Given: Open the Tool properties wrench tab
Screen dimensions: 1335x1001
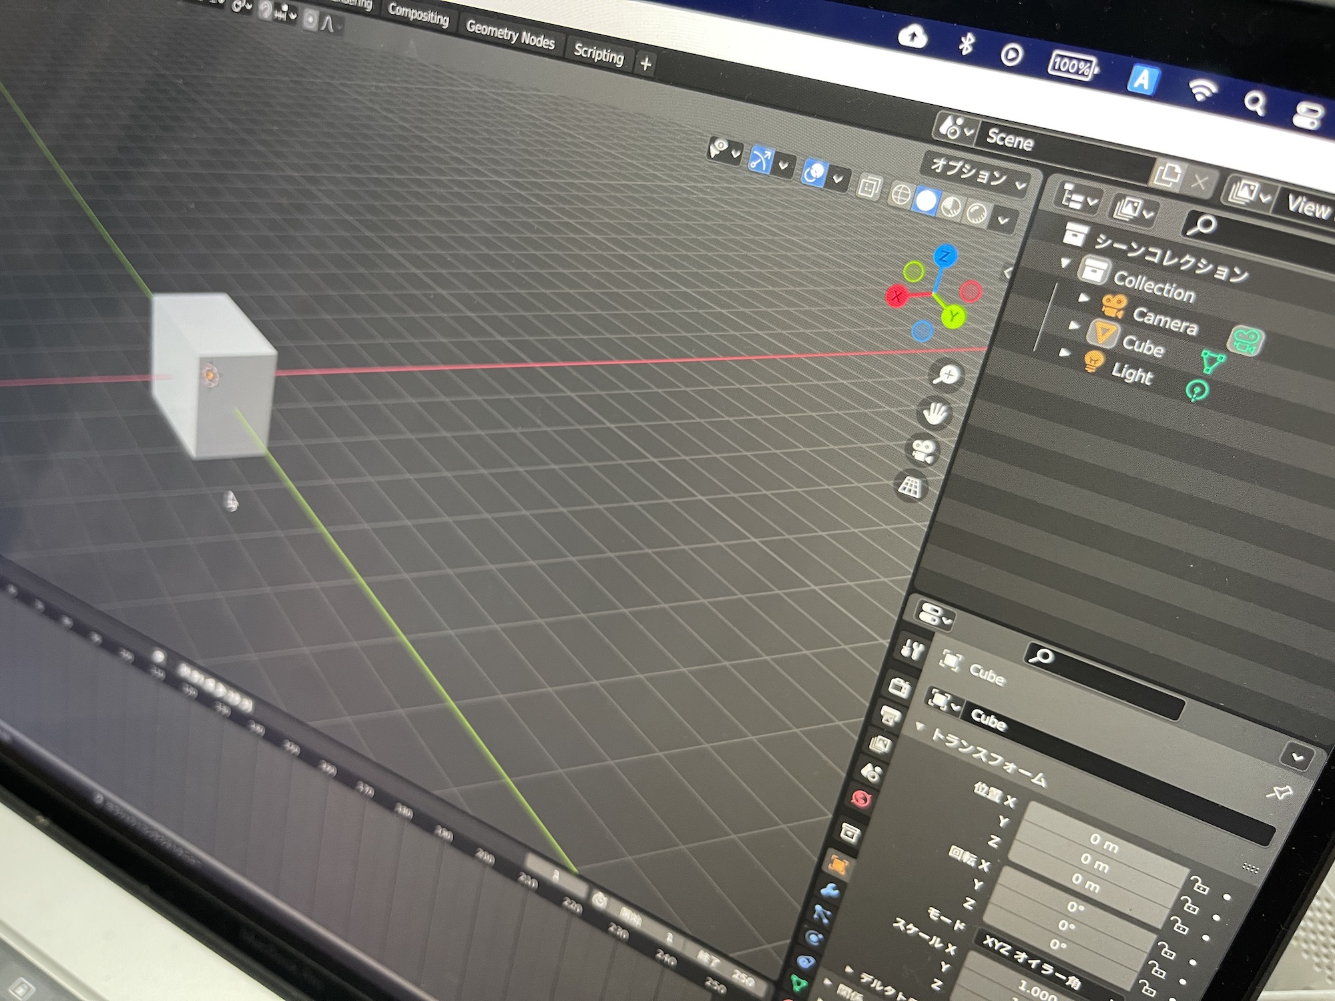Looking at the screenshot, I should tap(912, 648).
